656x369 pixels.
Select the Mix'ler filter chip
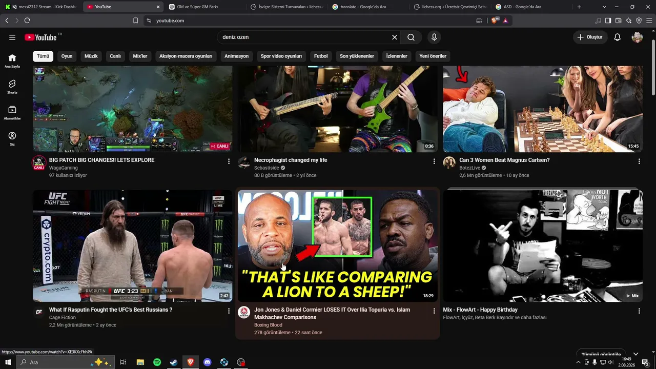click(x=140, y=56)
